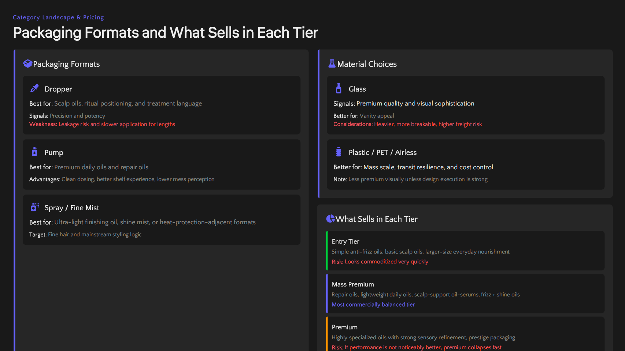Click the red Risk text under Entry Tier

click(x=380, y=262)
